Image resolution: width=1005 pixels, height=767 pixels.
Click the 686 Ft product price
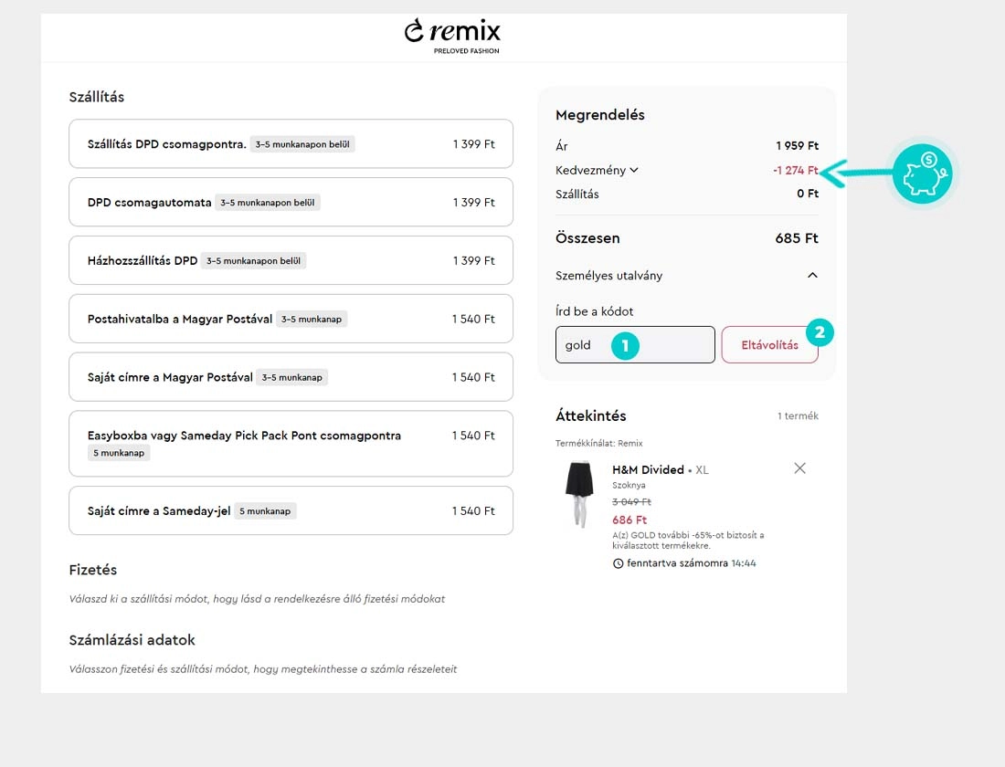coord(629,520)
